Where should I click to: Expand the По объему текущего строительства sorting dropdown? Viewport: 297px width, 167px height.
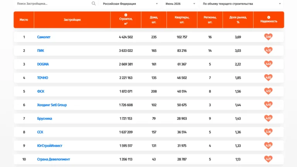(242, 4)
